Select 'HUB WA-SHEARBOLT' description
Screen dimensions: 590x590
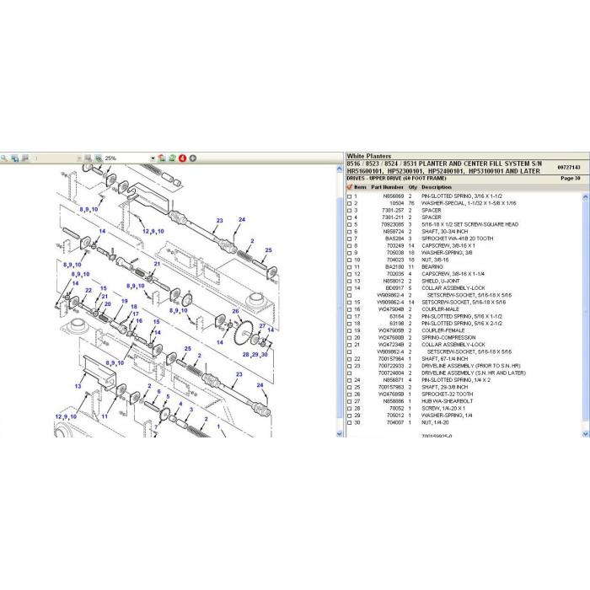pos(447,401)
